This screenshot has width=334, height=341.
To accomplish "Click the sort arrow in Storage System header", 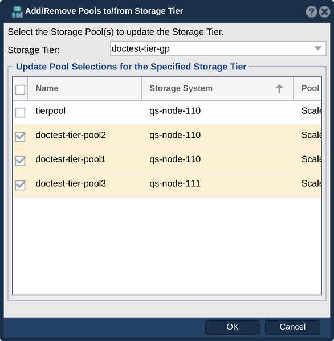I will click(279, 89).
